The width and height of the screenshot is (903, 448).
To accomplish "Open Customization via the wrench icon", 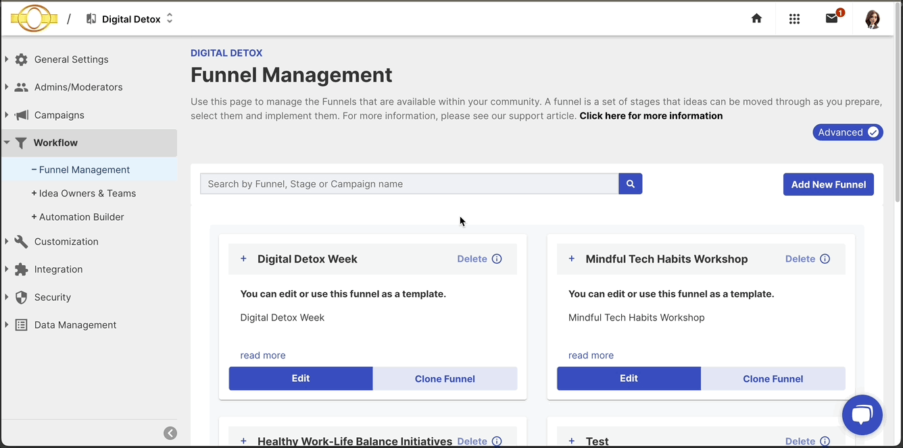I will pyautogui.click(x=20, y=242).
